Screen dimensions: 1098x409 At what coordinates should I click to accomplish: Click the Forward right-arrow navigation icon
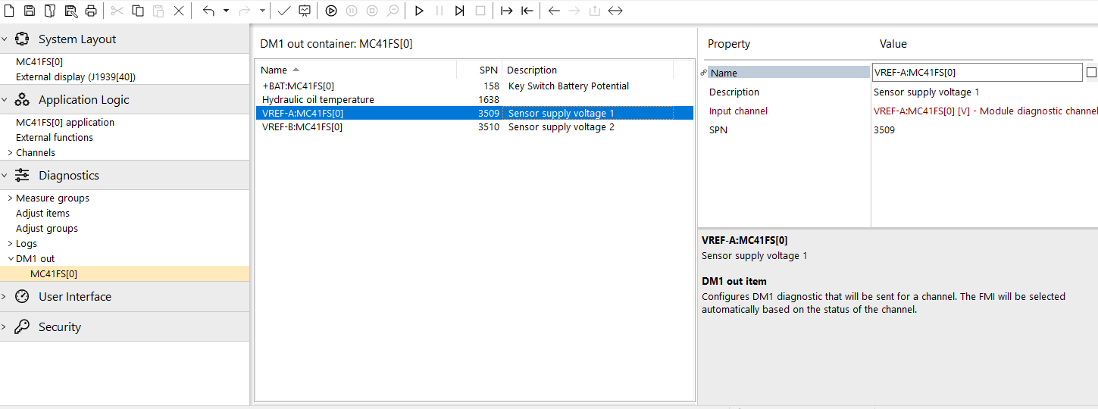(x=574, y=11)
